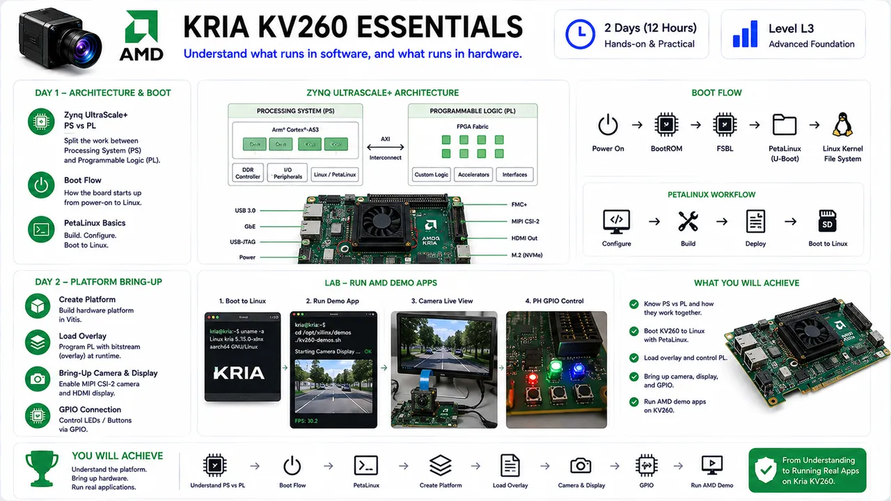Click the checkmark beside Load overlay and control PL
The width and height of the screenshot is (891, 501).
click(x=634, y=358)
